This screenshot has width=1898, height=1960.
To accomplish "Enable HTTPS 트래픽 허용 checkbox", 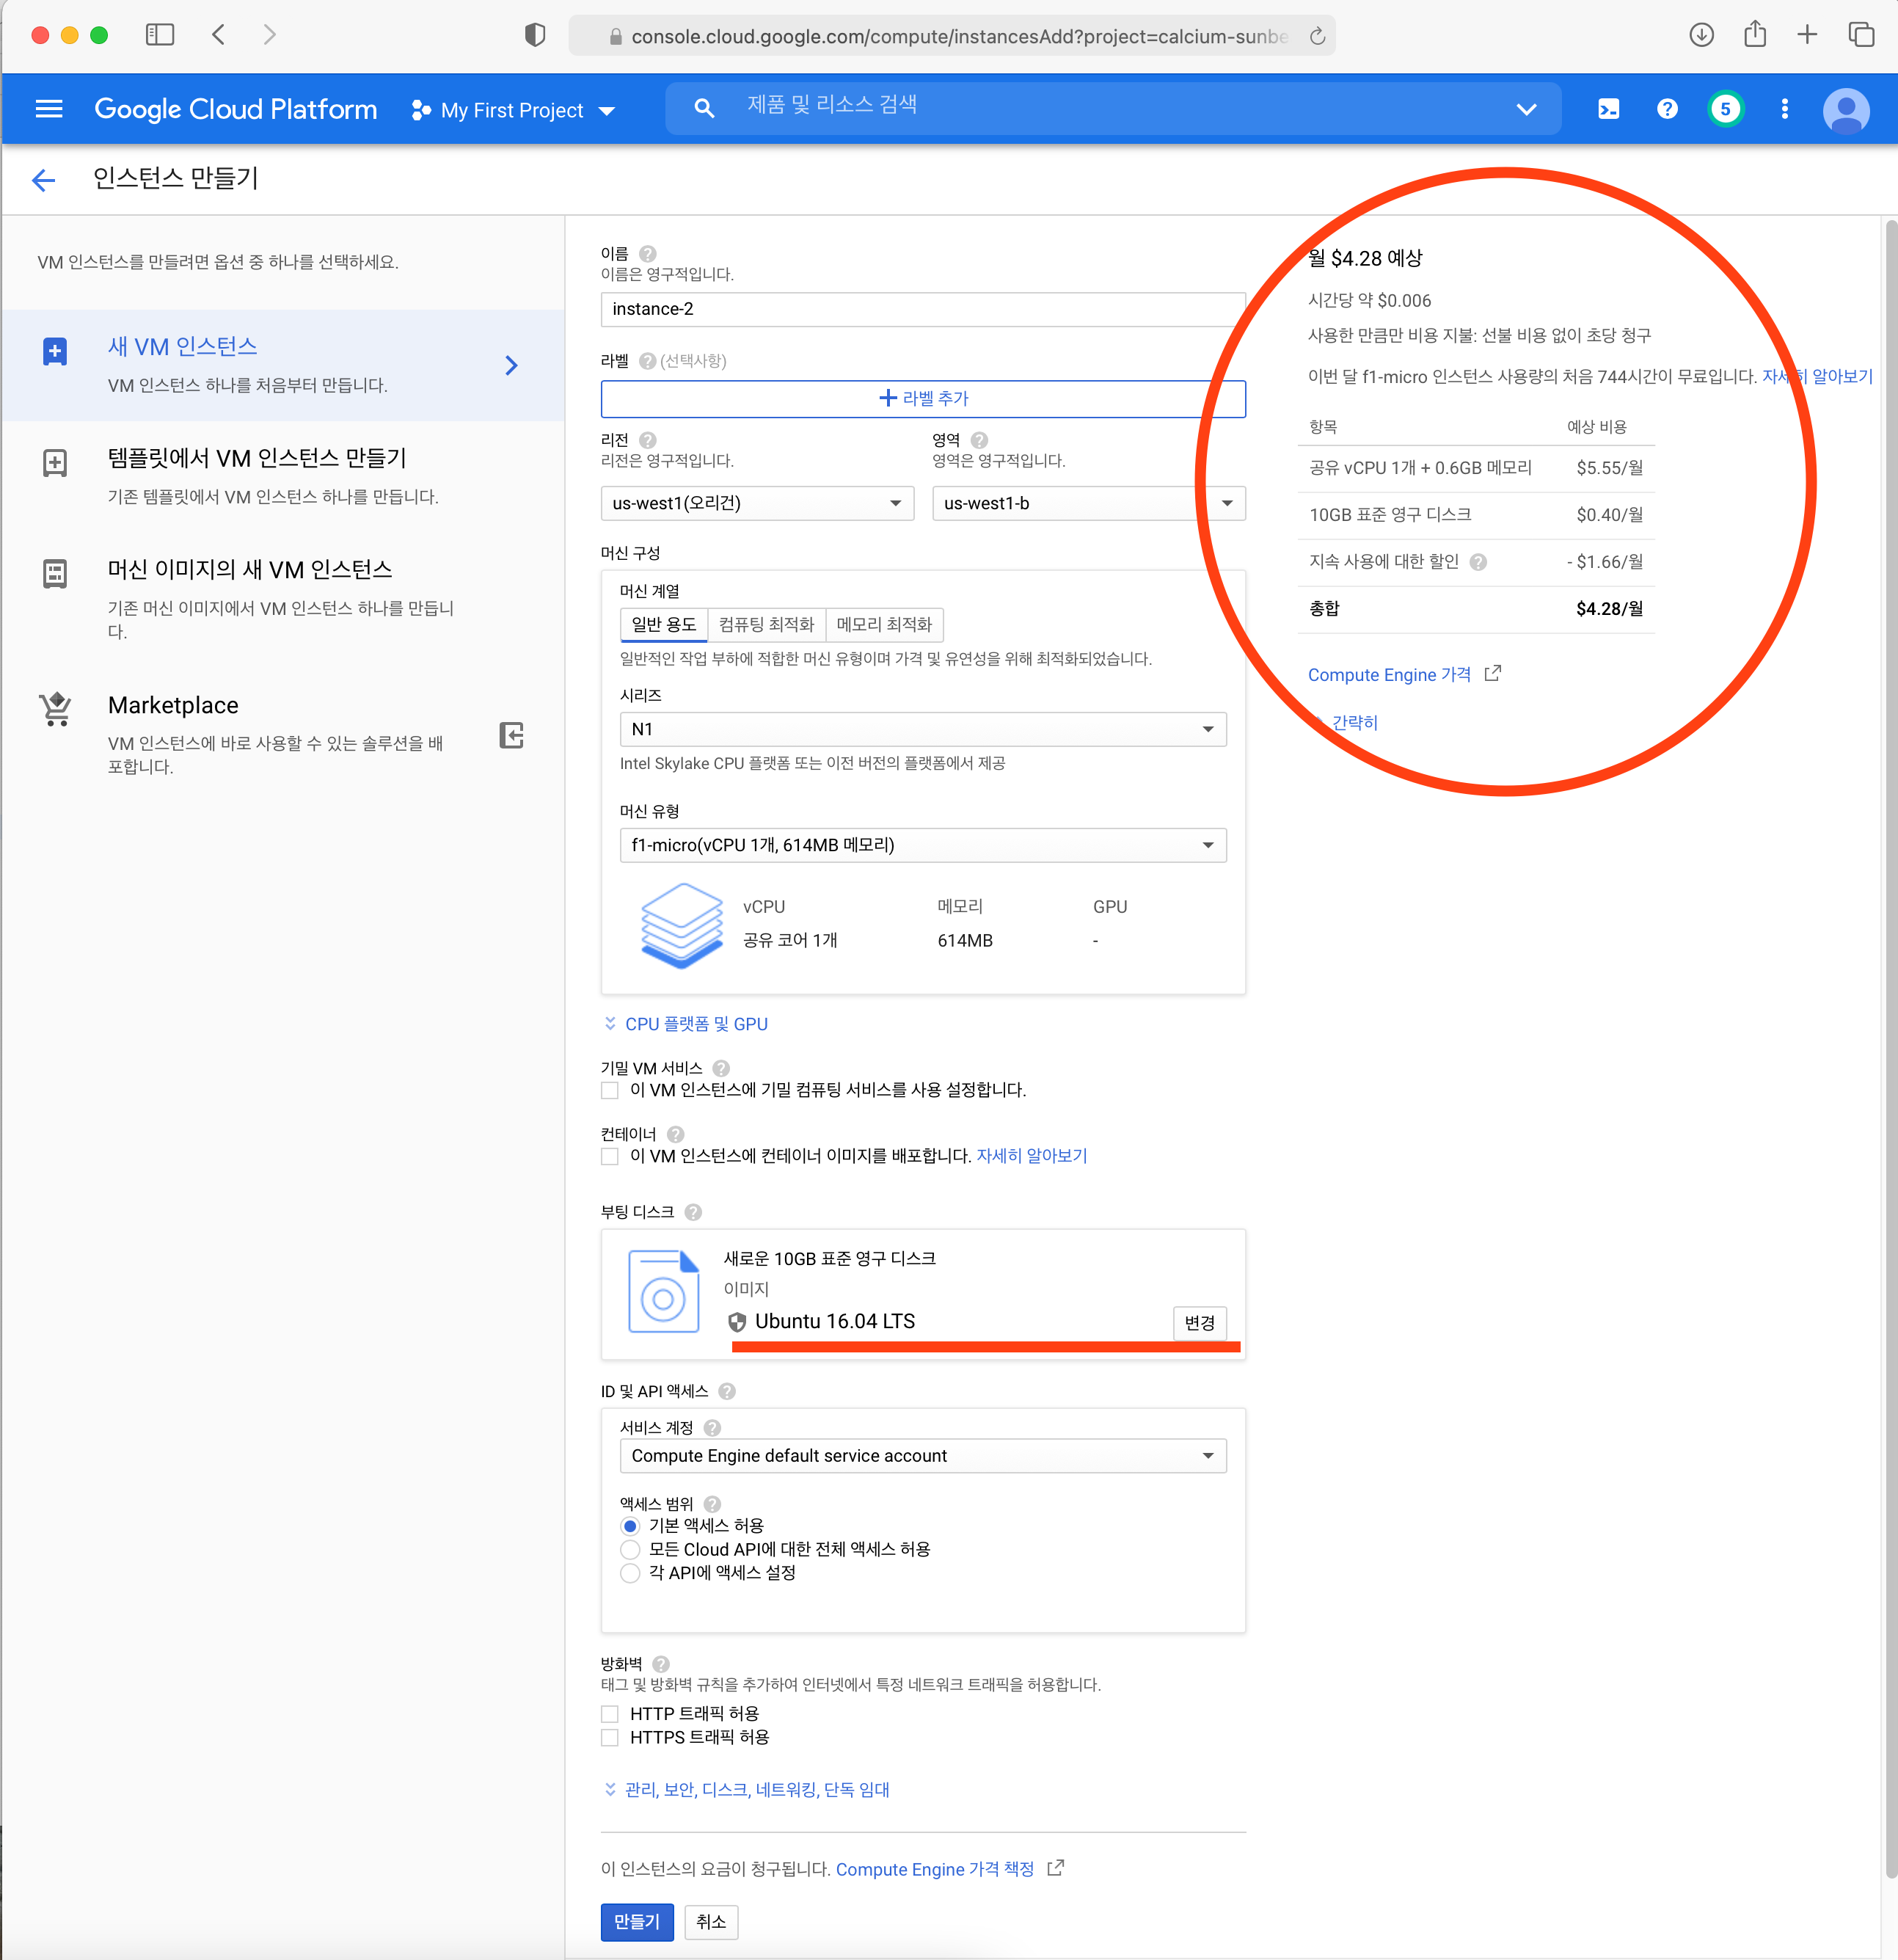I will click(x=610, y=1738).
